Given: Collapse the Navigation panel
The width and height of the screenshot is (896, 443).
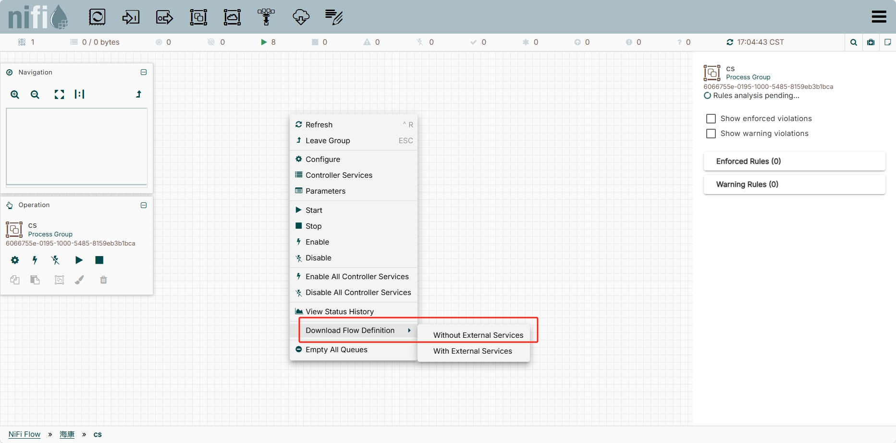Looking at the screenshot, I should point(143,72).
